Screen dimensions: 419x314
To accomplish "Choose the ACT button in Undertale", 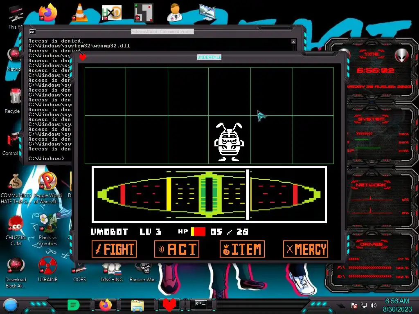I will point(177,249).
